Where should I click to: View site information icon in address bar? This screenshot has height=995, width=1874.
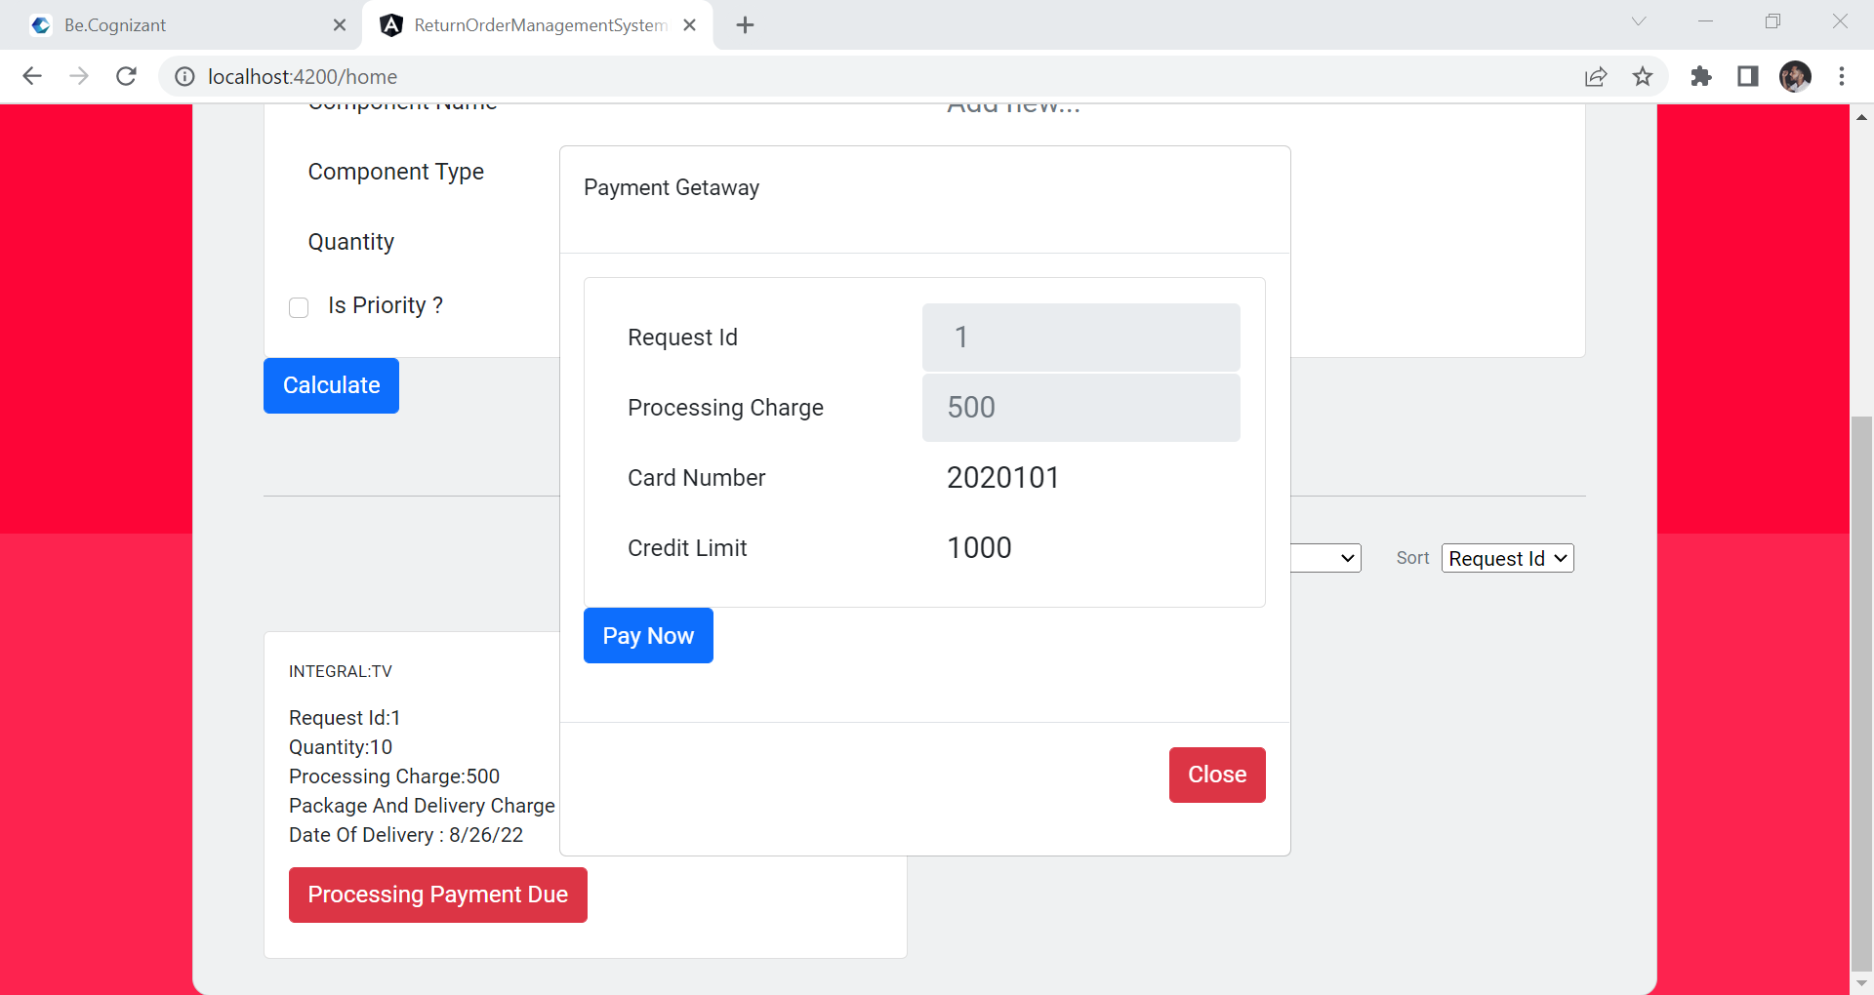[184, 76]
